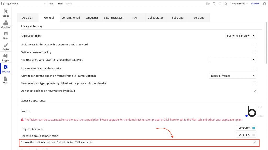Open the X-Frame-Options Block all frames dropdown
This screenshot has width=268, height=150.
coord(233,76)
